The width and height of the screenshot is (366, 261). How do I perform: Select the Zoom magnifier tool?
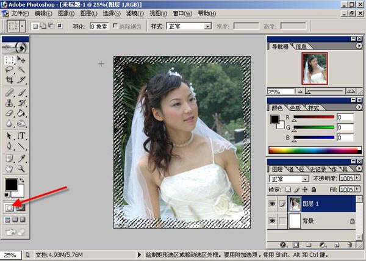pyautogui.click(x=21, y=168)
